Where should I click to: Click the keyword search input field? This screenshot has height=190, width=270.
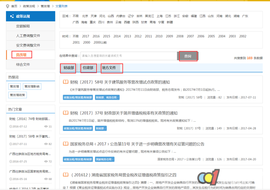pyautogui.click(x=128, y=56)
